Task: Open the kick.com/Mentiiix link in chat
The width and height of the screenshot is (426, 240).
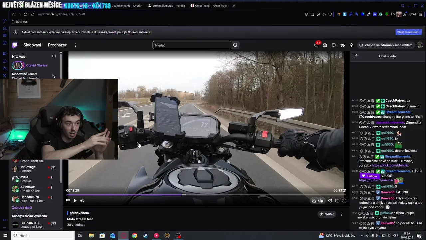Action: (390, 165)
